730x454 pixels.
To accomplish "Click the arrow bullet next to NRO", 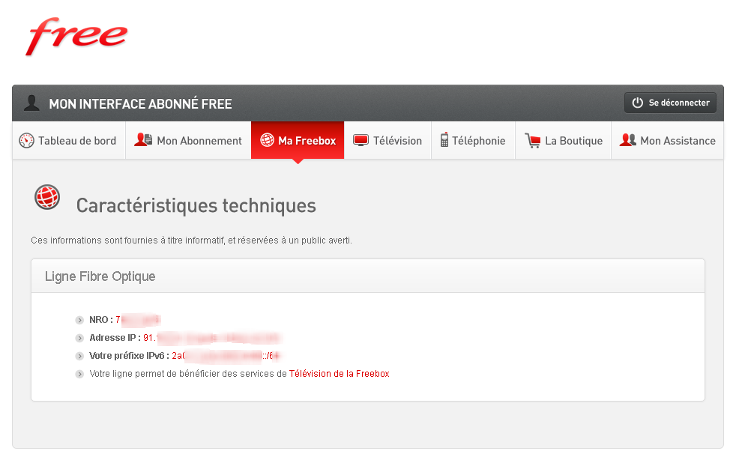I will pos(79,320).
